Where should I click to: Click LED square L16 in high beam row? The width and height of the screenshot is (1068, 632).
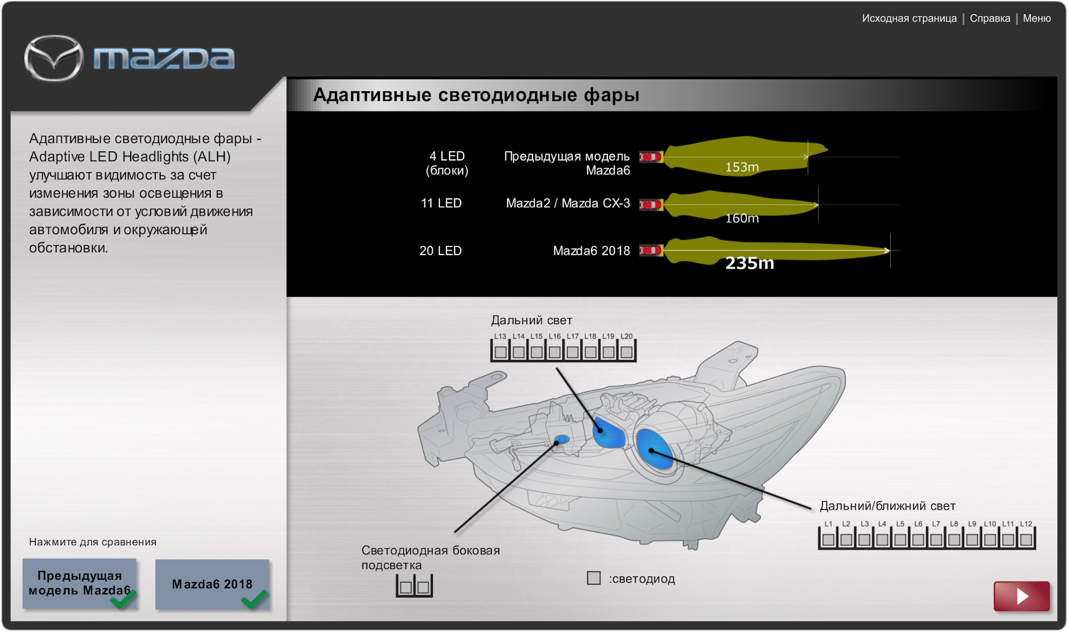coord(555,352)
